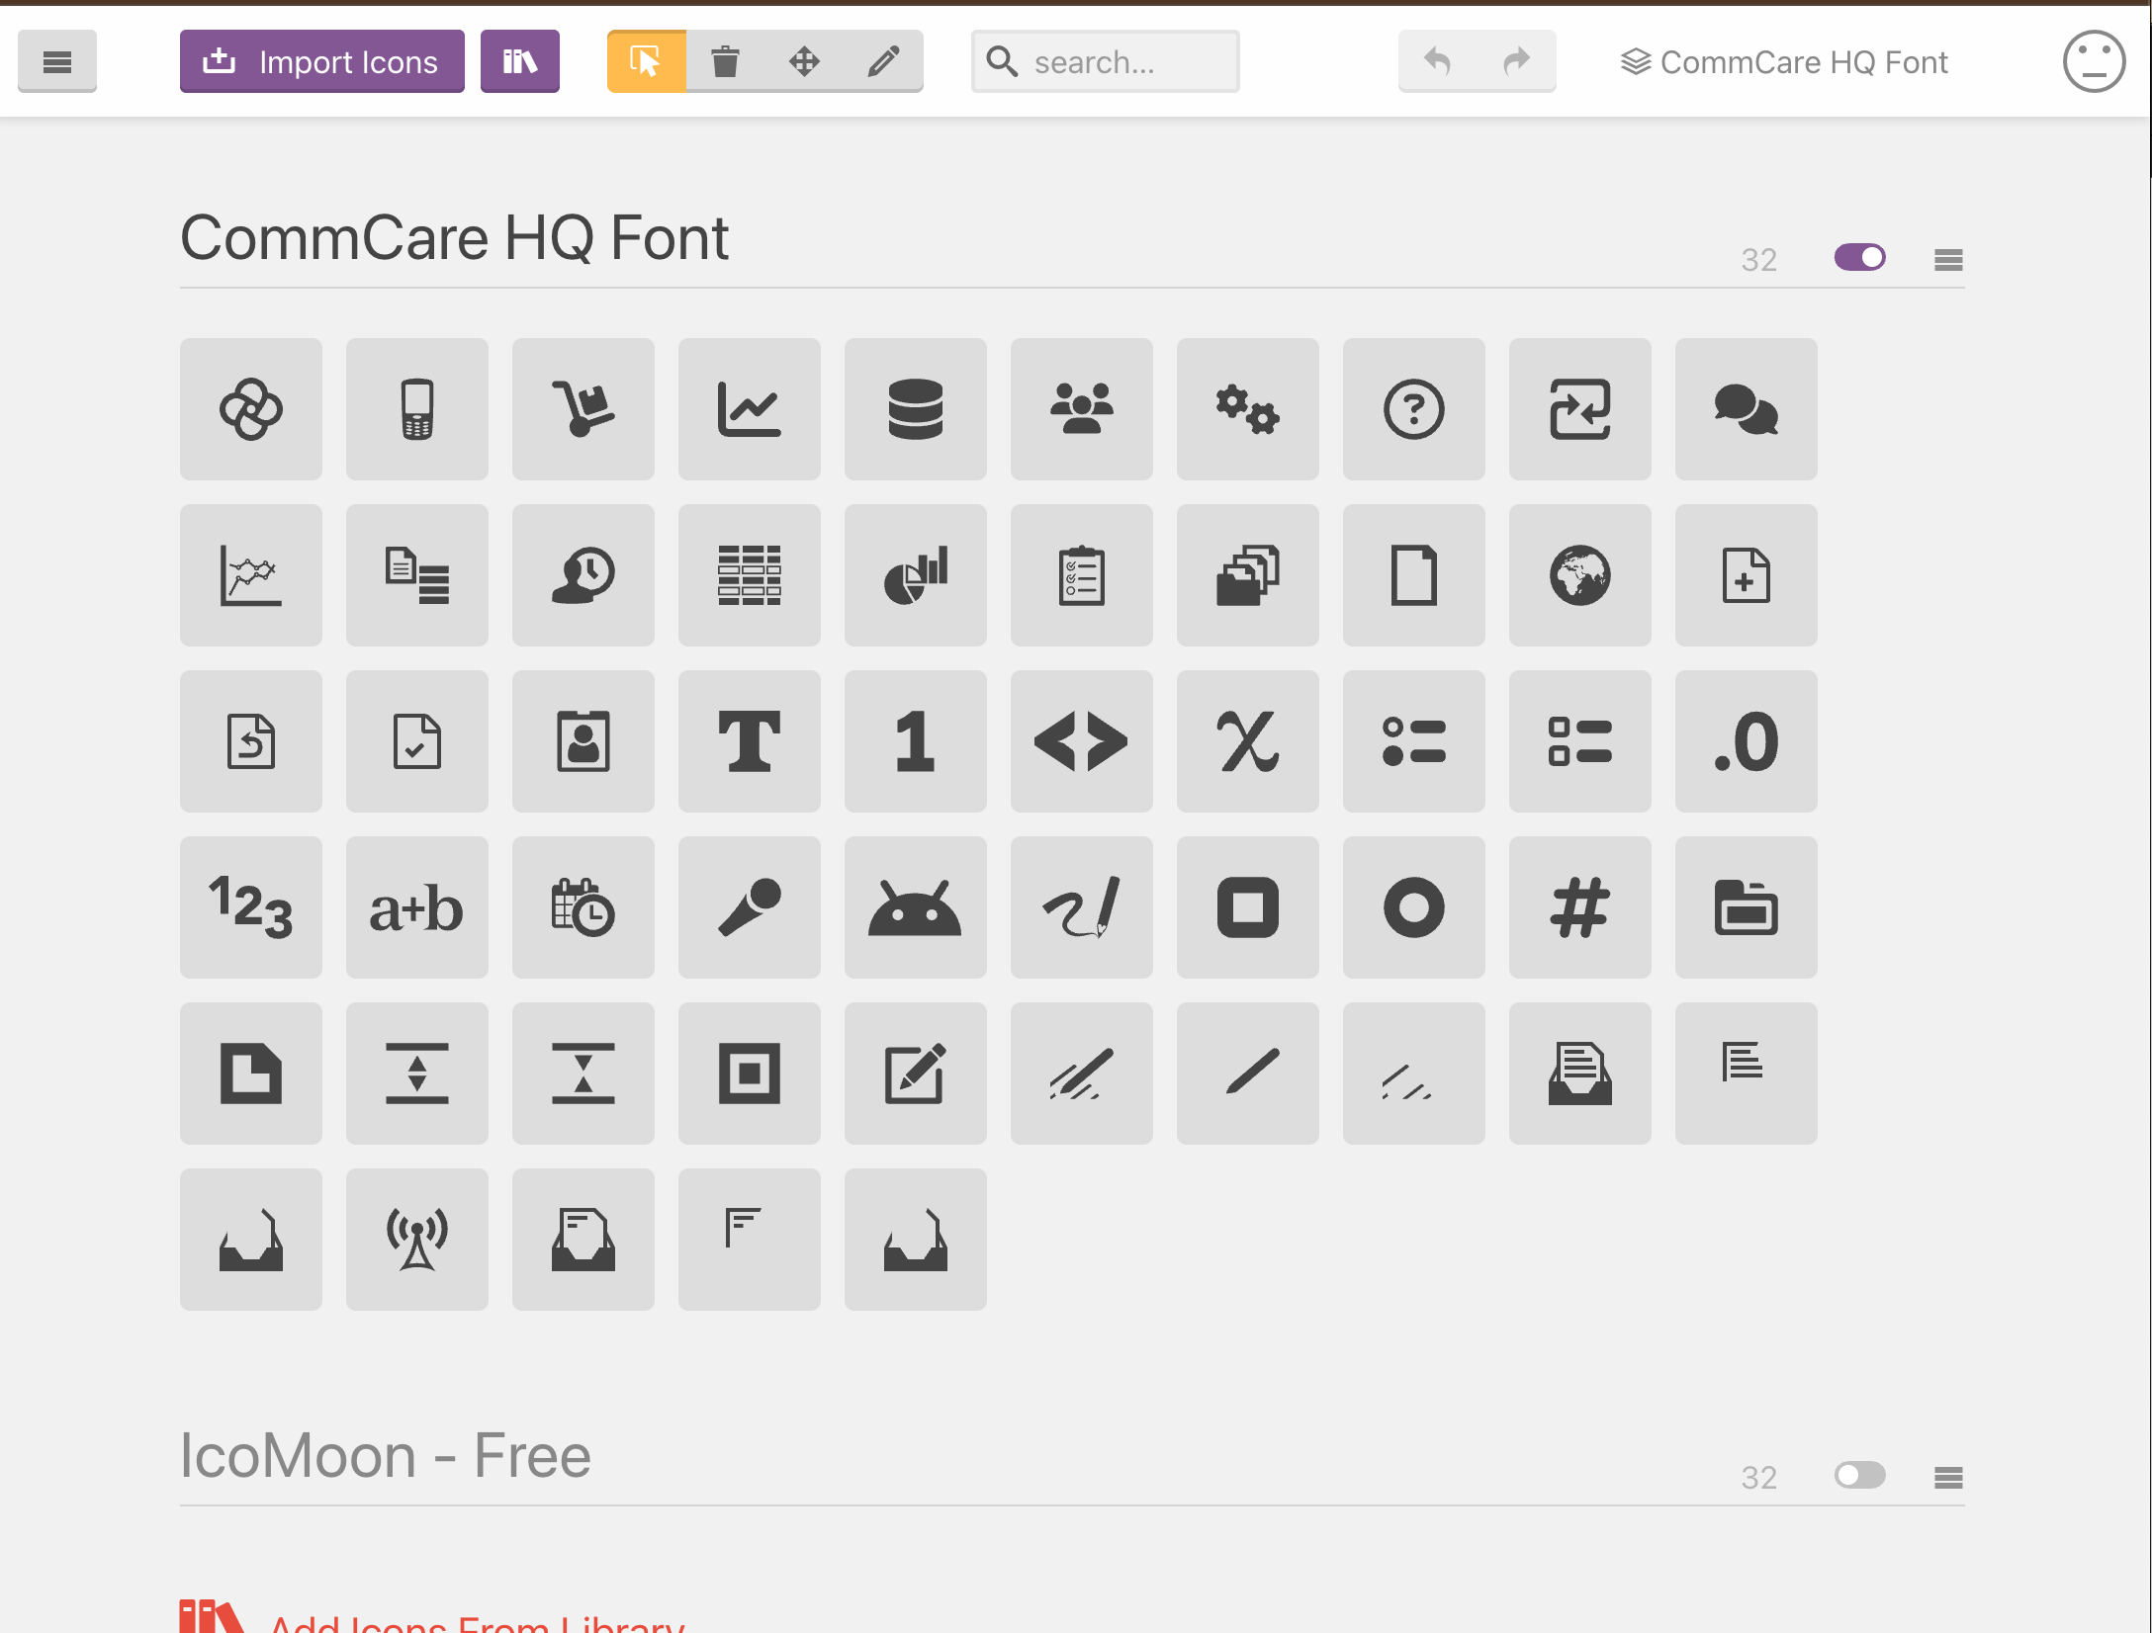The image size is (2152, 1633).
Task: Click the Undo arrow
Action: tap(1437, 61)
